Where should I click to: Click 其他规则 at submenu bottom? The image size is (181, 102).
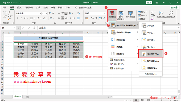(x=151, y=74)
